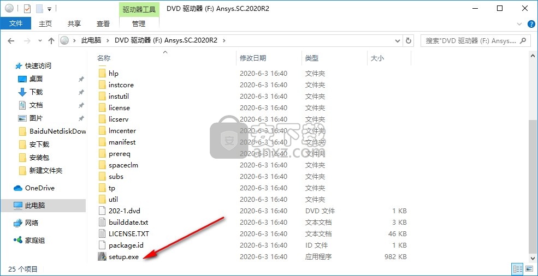
Task: Go up one level with up arrow
Action: (51, 41)
